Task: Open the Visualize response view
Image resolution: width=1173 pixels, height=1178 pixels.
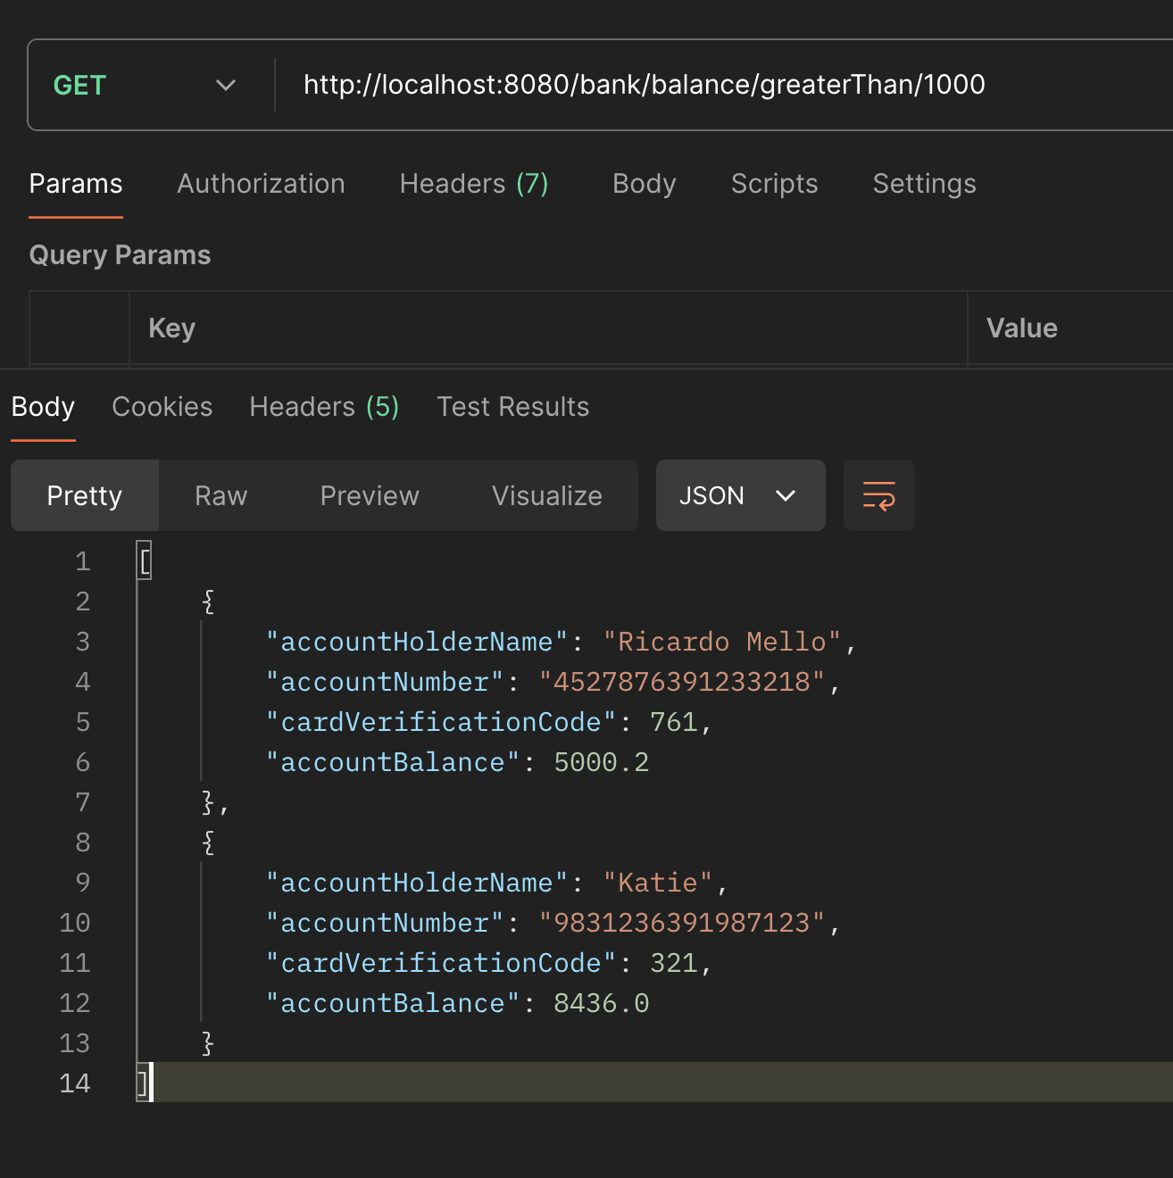Action: (546, 495)
